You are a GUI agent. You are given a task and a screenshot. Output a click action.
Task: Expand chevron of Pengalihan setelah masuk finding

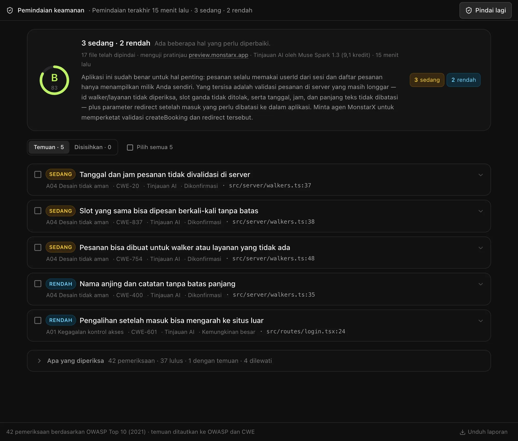tap(481, 321)
